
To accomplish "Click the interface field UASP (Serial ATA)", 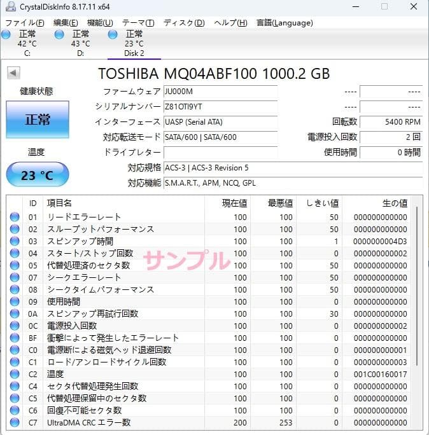I will click(x=220, y=122).
